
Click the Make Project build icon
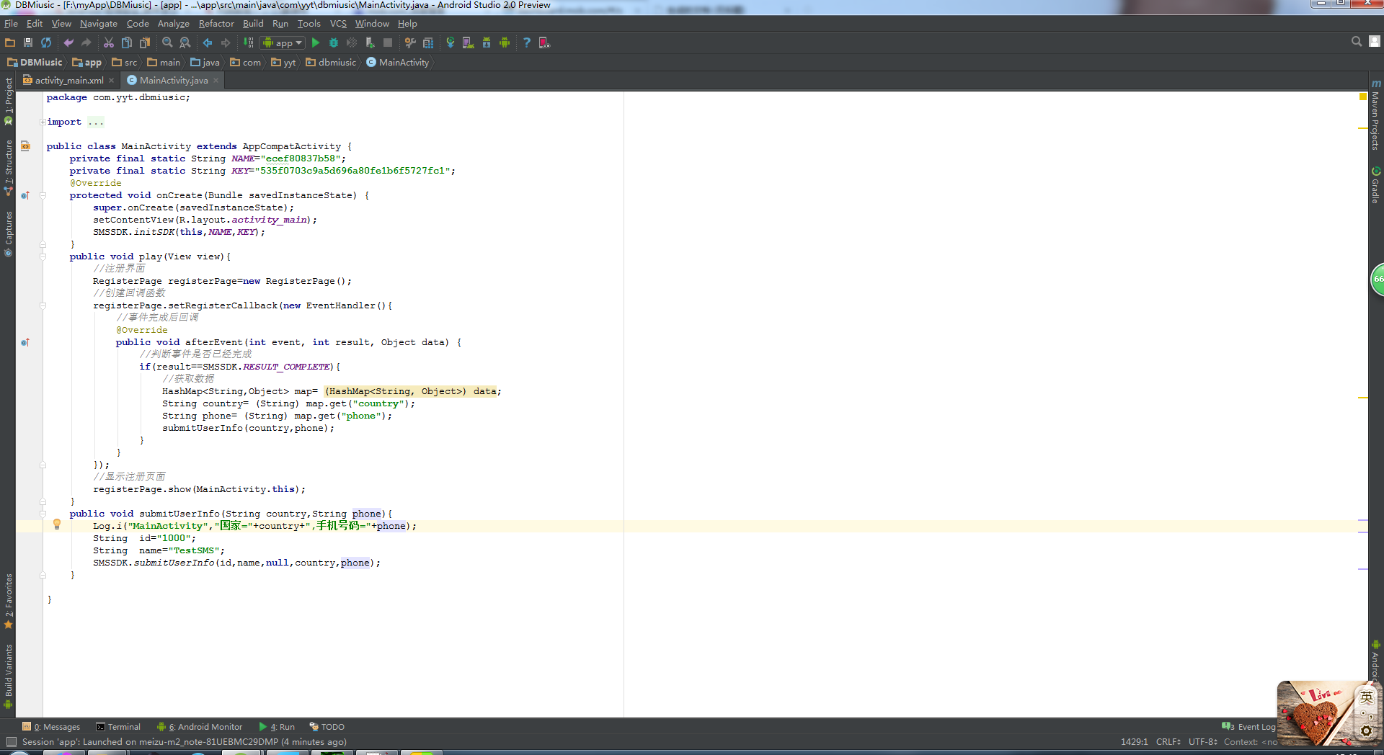(249, 43)
